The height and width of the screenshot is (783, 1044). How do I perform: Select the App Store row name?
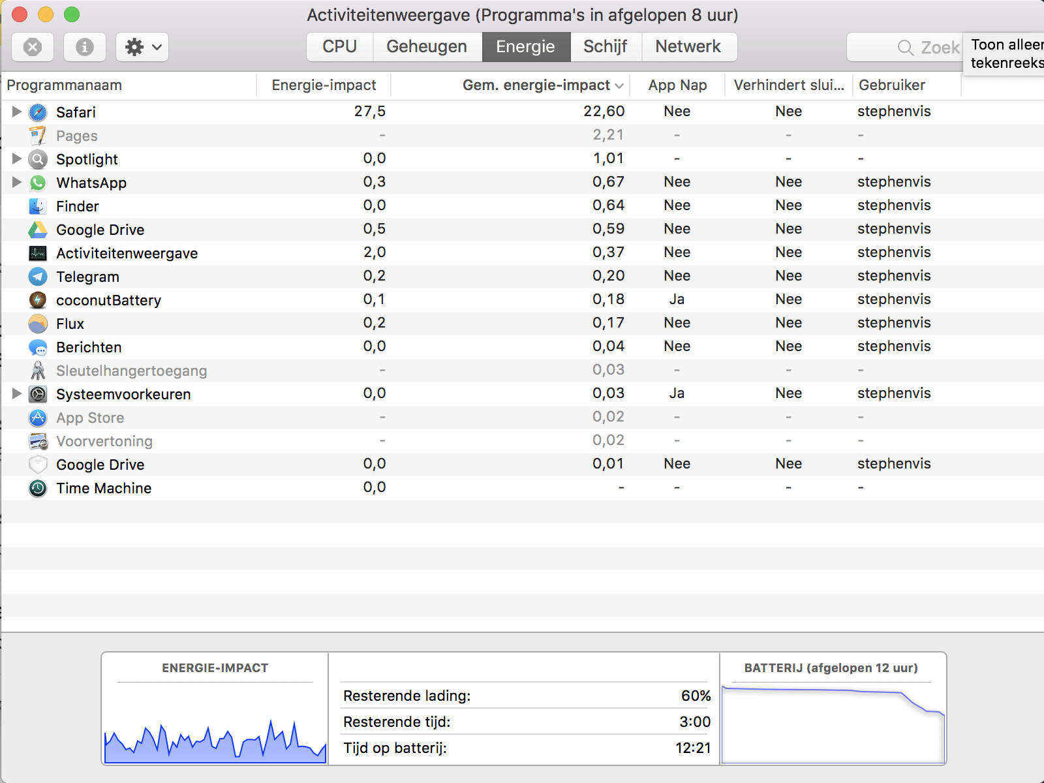[90, 418]
